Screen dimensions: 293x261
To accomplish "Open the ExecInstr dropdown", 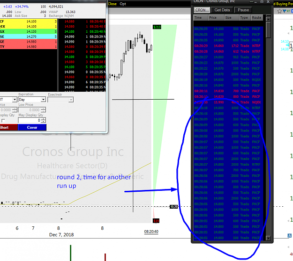I will pyautogui.click(x=71, y=100).
